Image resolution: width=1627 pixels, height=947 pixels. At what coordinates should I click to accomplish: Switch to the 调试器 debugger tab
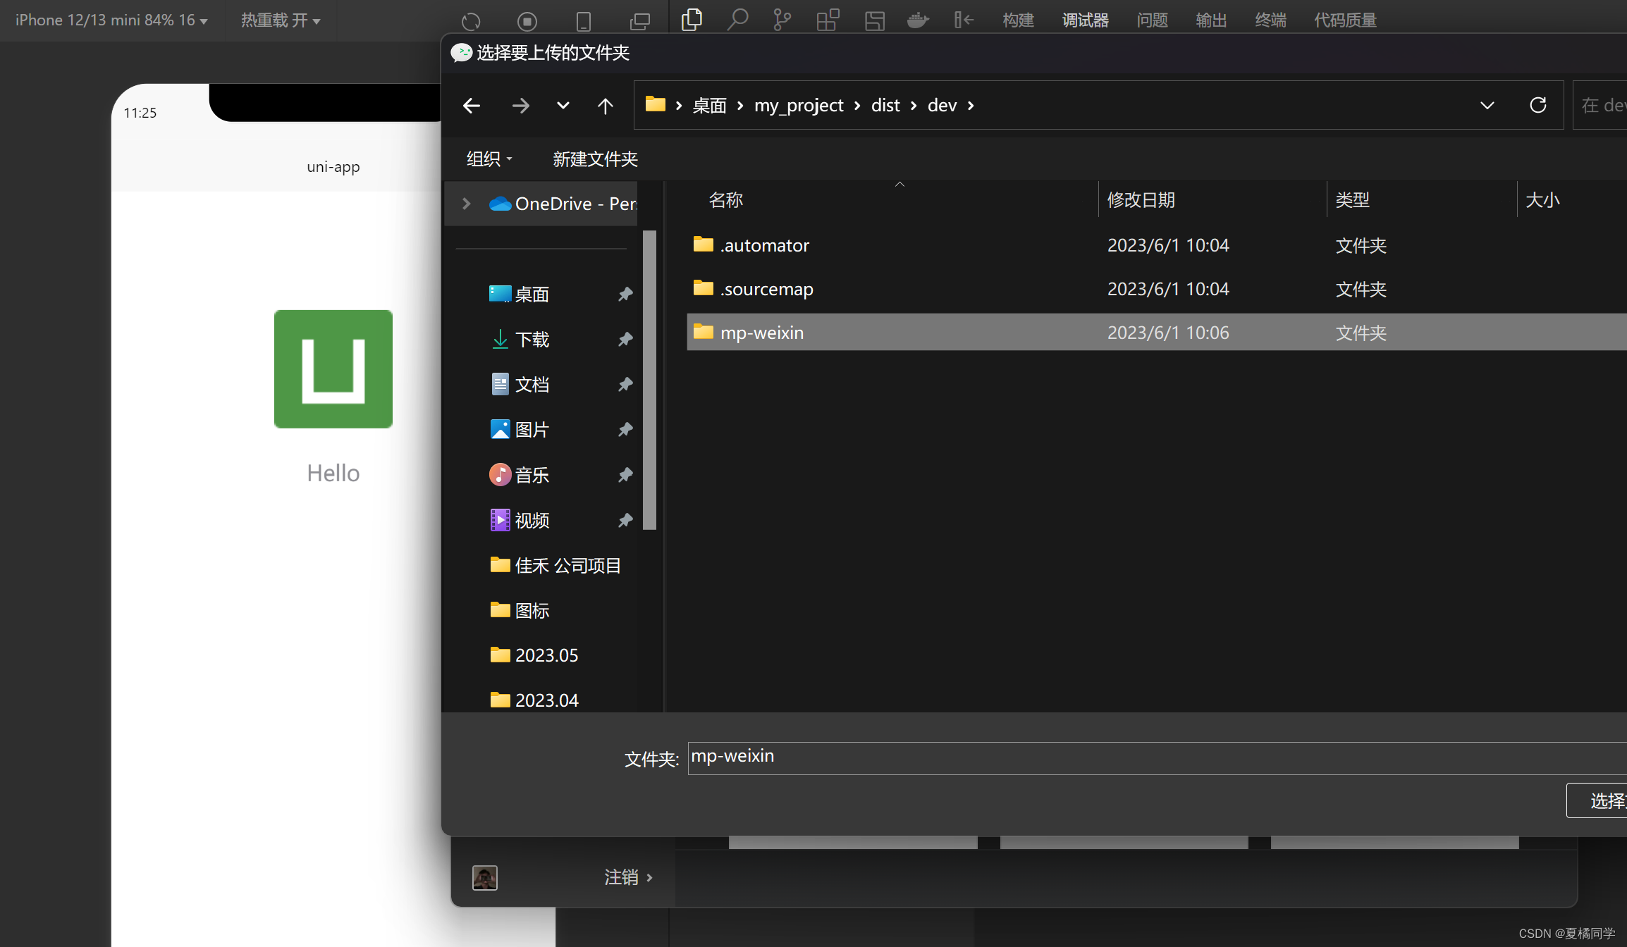1085,20
